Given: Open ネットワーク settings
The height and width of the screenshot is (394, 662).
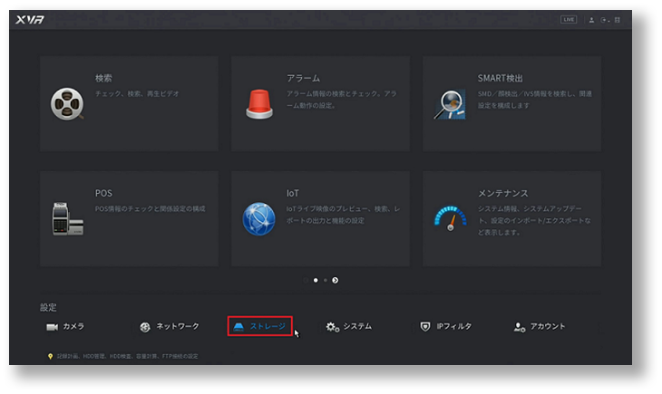Looking at the screenshot, I should tap(170, 326).
